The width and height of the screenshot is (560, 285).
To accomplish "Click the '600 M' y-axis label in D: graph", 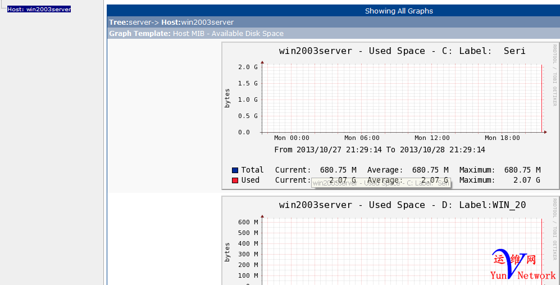I will coord(248,222).
